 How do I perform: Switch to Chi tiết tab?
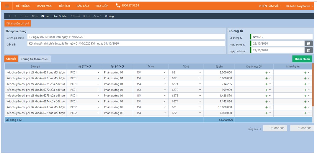[x=11, y=59]
